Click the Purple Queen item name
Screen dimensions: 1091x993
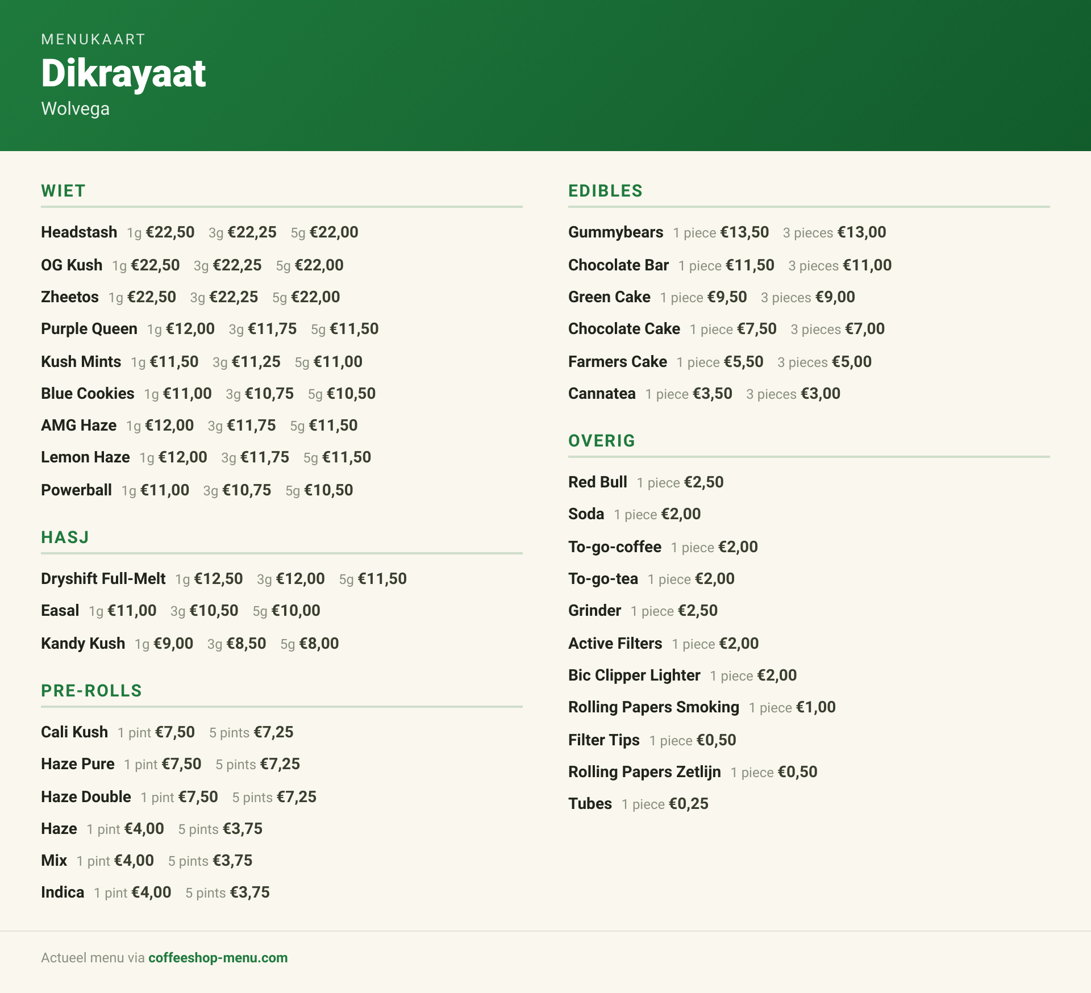click(x=89, y=329)
